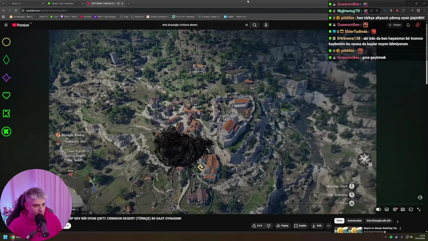Open the Son Mesajlar bookmark

21,16
